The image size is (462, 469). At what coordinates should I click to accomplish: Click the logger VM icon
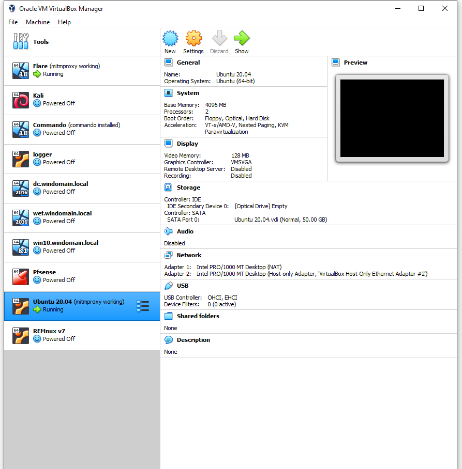(21, 159)
